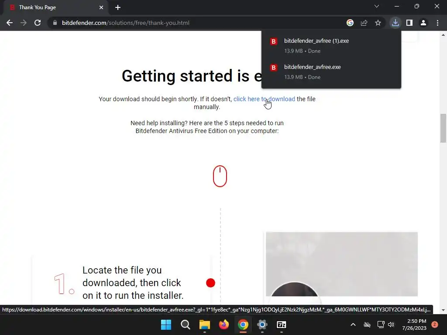Share this page via share icon
Image resolution: width=447 pixels, height=335 pixels.
pos(364,23)
